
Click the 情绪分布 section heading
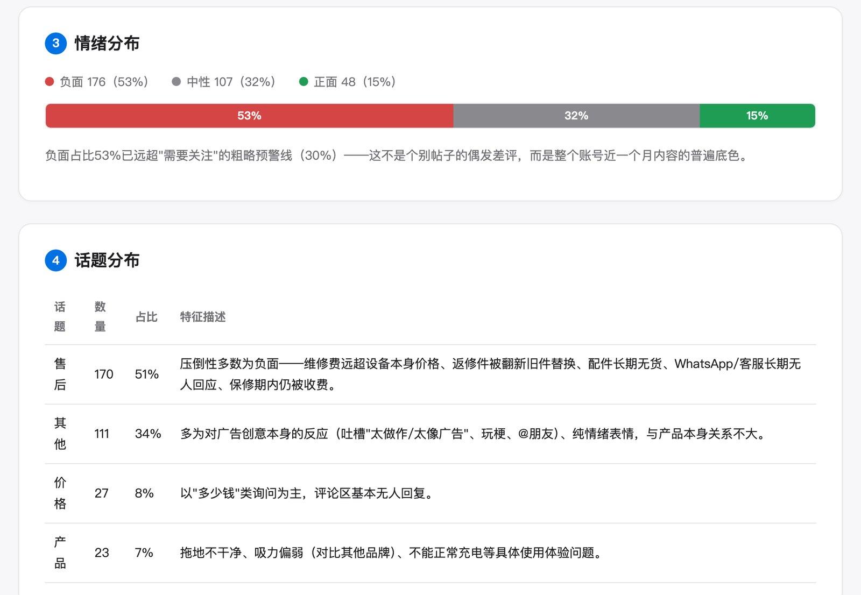[107, 44]
